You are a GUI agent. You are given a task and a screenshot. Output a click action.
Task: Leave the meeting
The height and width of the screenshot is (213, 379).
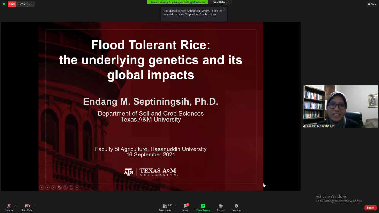[370, 208]
